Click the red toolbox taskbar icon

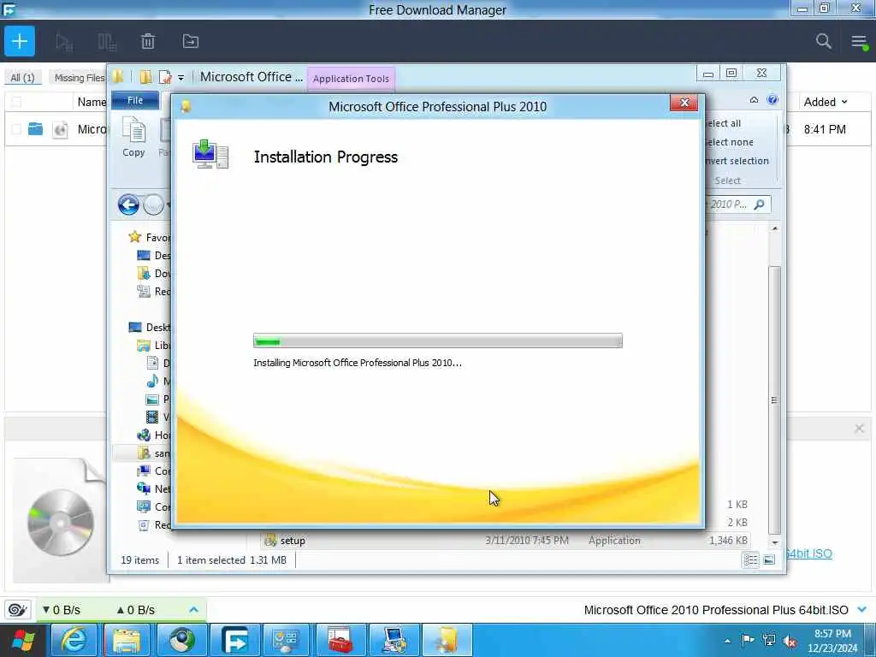(x=340, y=640)
